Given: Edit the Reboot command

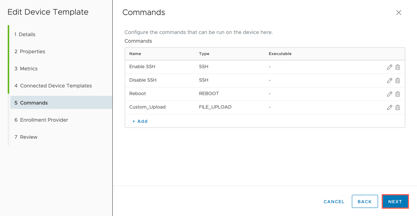Looking at the screenshot, I should pos(389,94).
